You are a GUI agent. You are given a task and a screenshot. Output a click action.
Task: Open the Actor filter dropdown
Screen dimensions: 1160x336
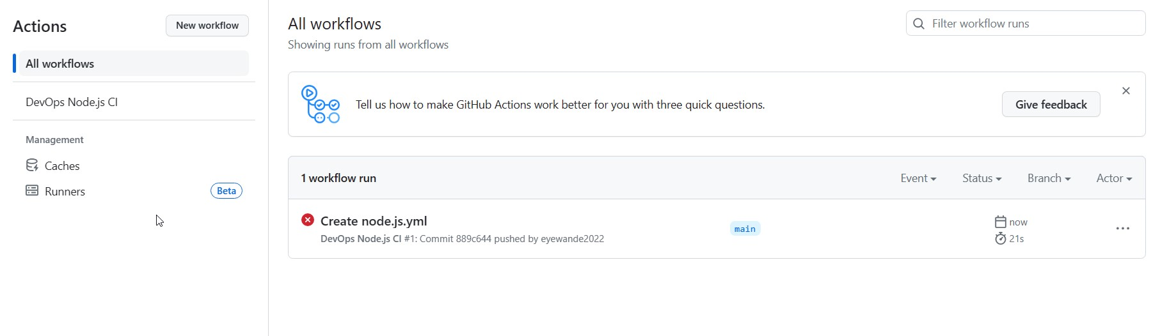coord(1114,178)
